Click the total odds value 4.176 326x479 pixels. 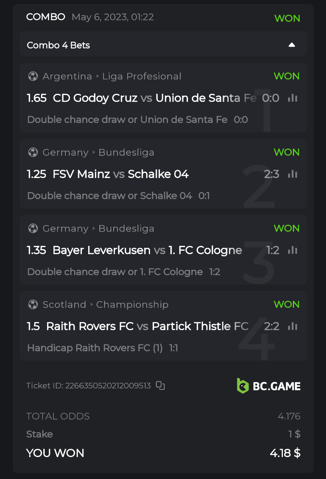coord(289,416)
